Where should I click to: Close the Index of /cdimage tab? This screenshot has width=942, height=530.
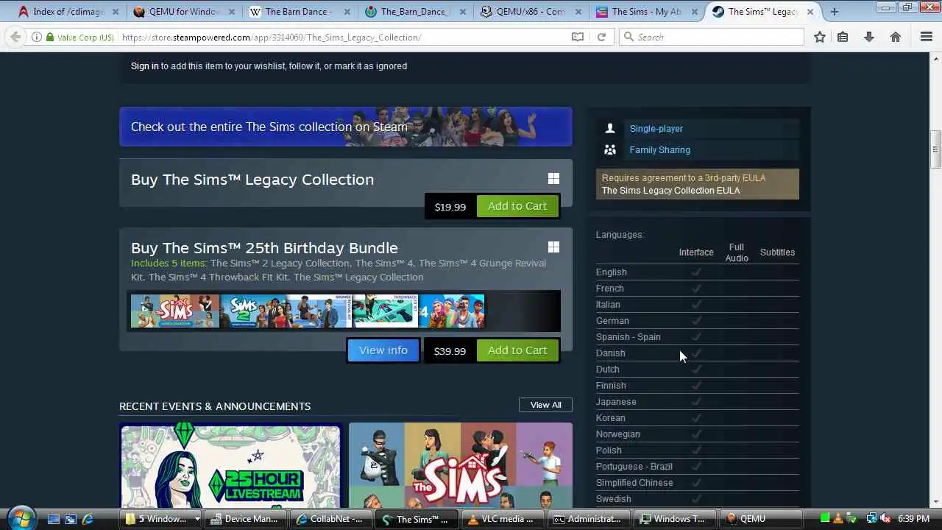coord(117,12)
